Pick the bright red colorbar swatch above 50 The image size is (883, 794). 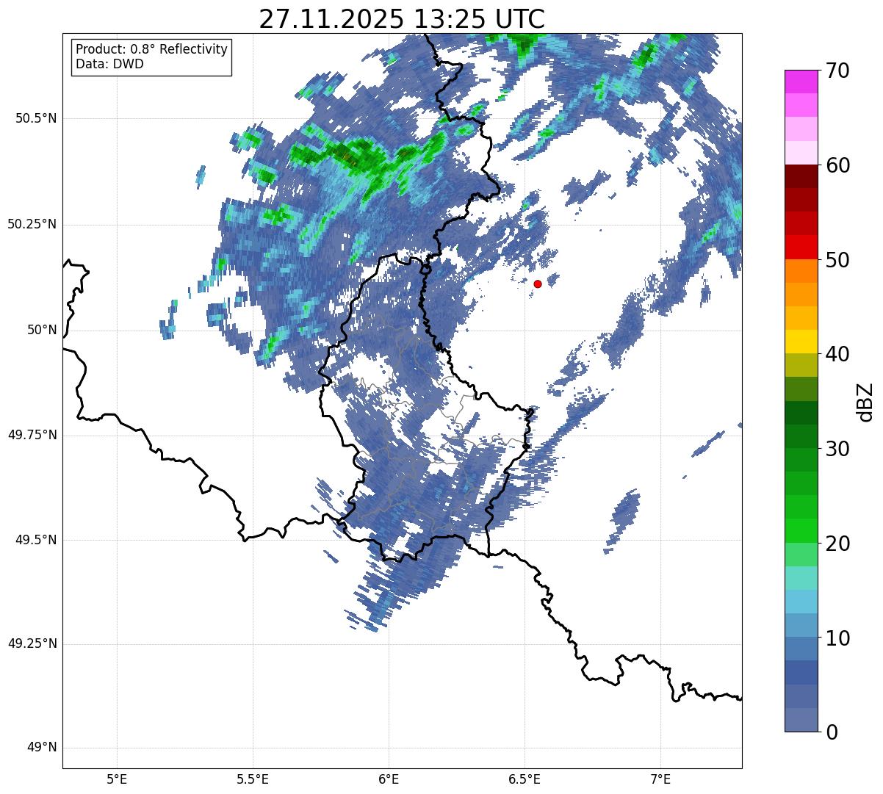pos(800,247)
